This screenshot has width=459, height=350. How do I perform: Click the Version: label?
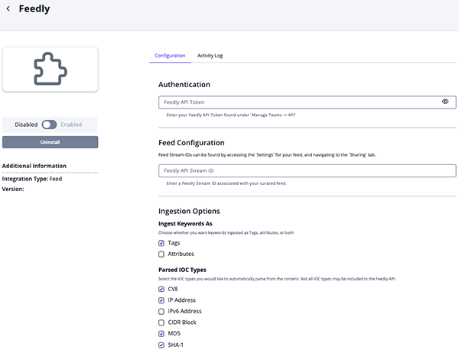tap(13, 189)
